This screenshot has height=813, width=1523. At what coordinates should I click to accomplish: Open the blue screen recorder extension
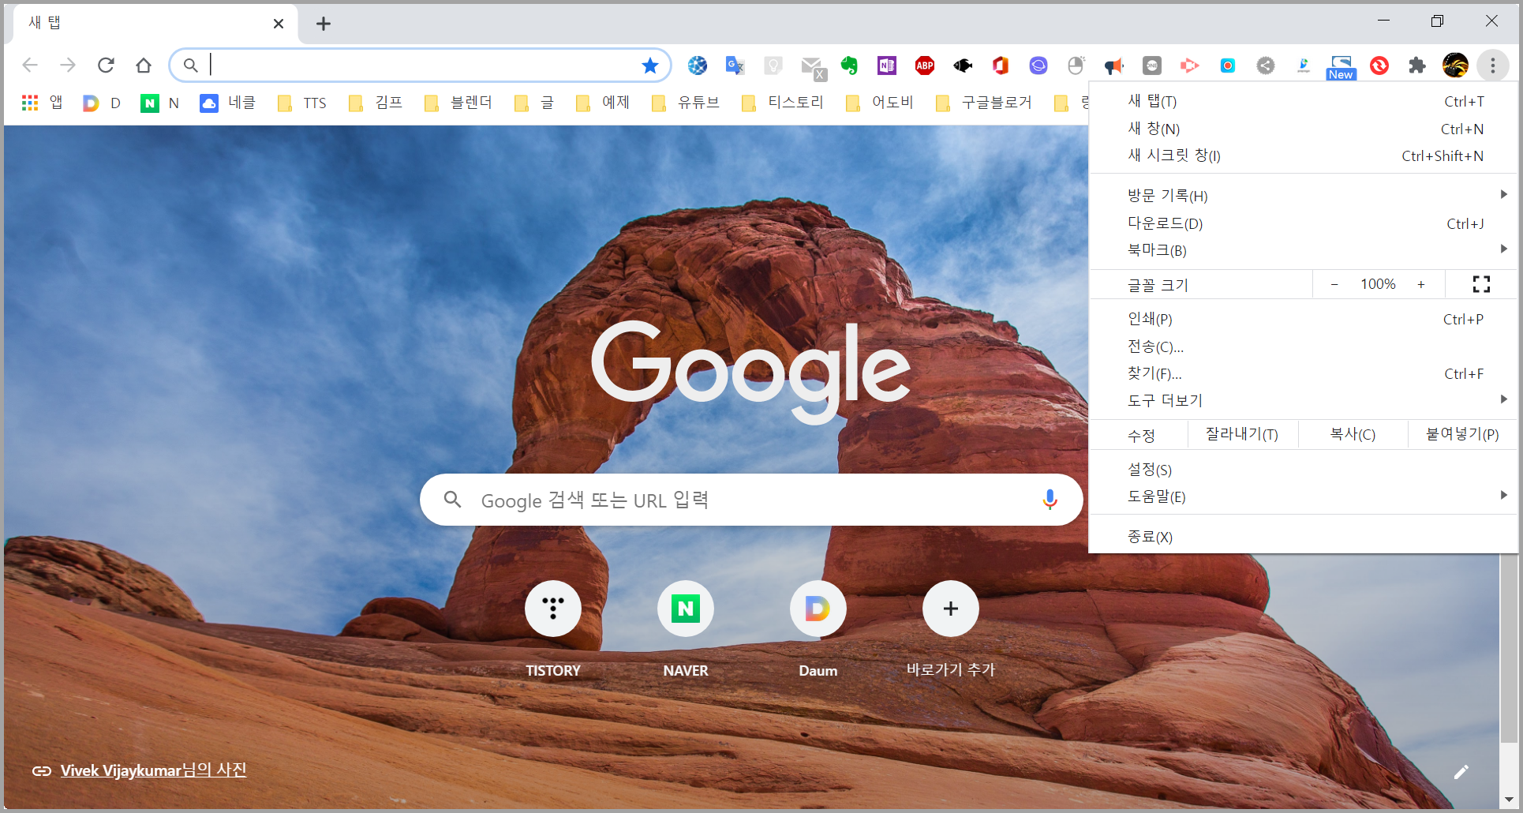[x=1228, y=66]
